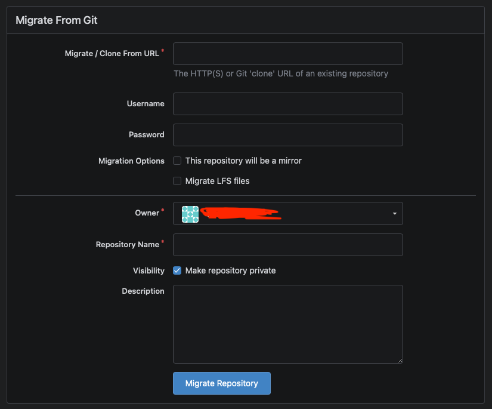Click the HTTP(S) or Git 'clone' URL hint
This screenshot has width=492, height=409.
point(281,73)
